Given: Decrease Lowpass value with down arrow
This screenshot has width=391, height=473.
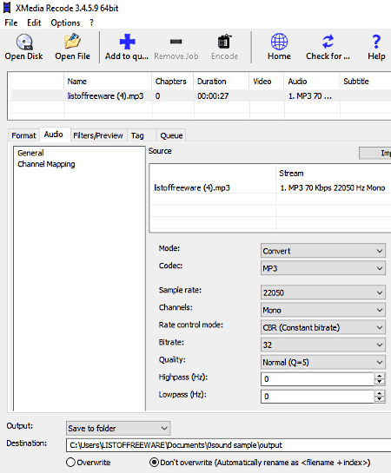Looking at the screenshot, I should 379,399.
